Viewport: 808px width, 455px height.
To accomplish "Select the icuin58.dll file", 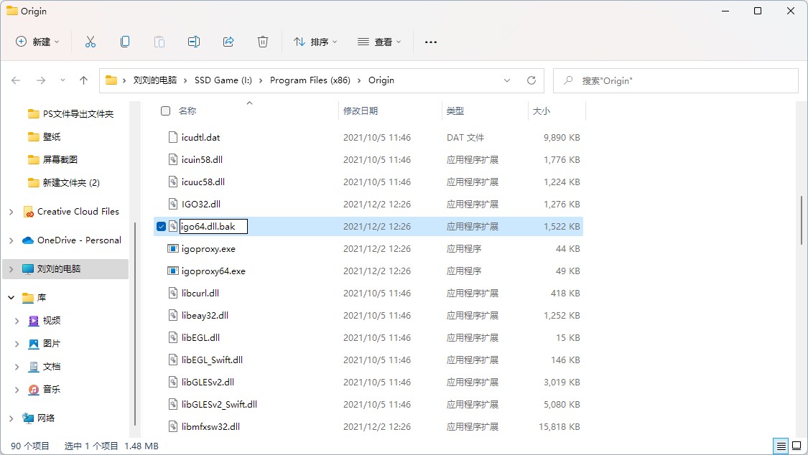I will [202, 159].
